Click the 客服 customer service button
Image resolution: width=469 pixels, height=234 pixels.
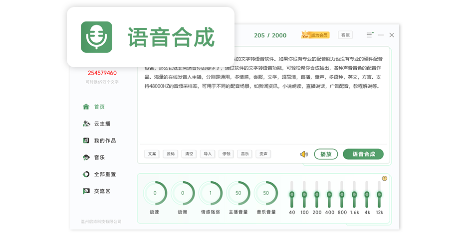pos(345,35)
